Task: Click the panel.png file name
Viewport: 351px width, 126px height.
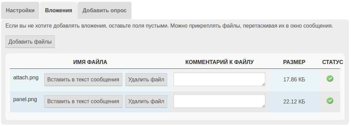Action: (x=25, y=99)
